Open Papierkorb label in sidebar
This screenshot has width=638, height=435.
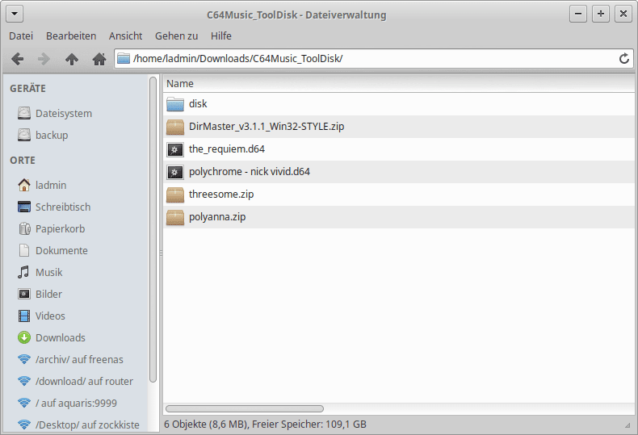pyautogui.click(x=61, y=229)
